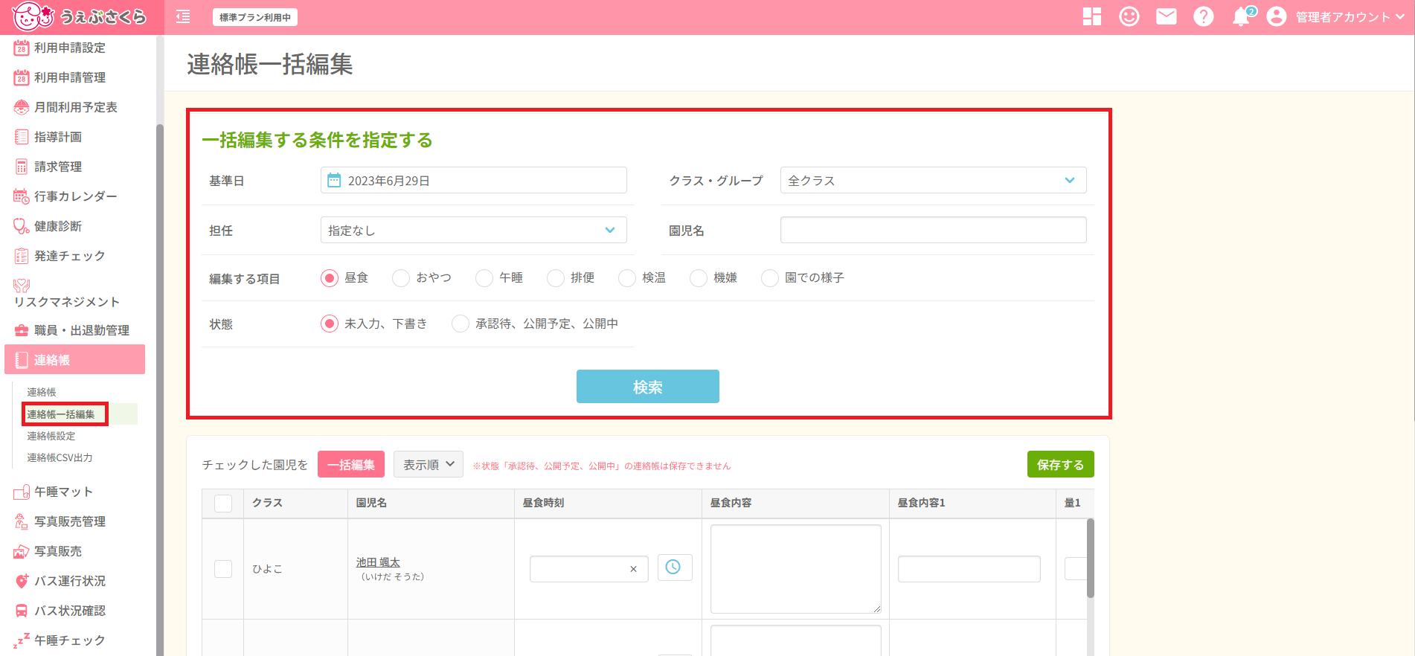Open 連絡帳一括編集 in the sidebar

pos(61,414)
